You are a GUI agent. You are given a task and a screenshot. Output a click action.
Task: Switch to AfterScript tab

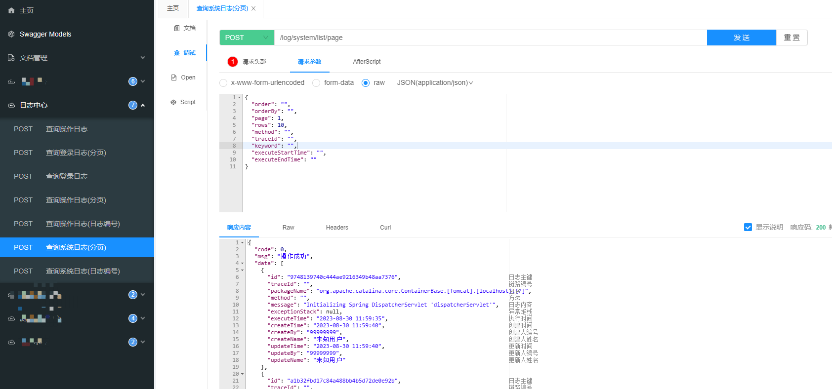click(x=367, y=62)
